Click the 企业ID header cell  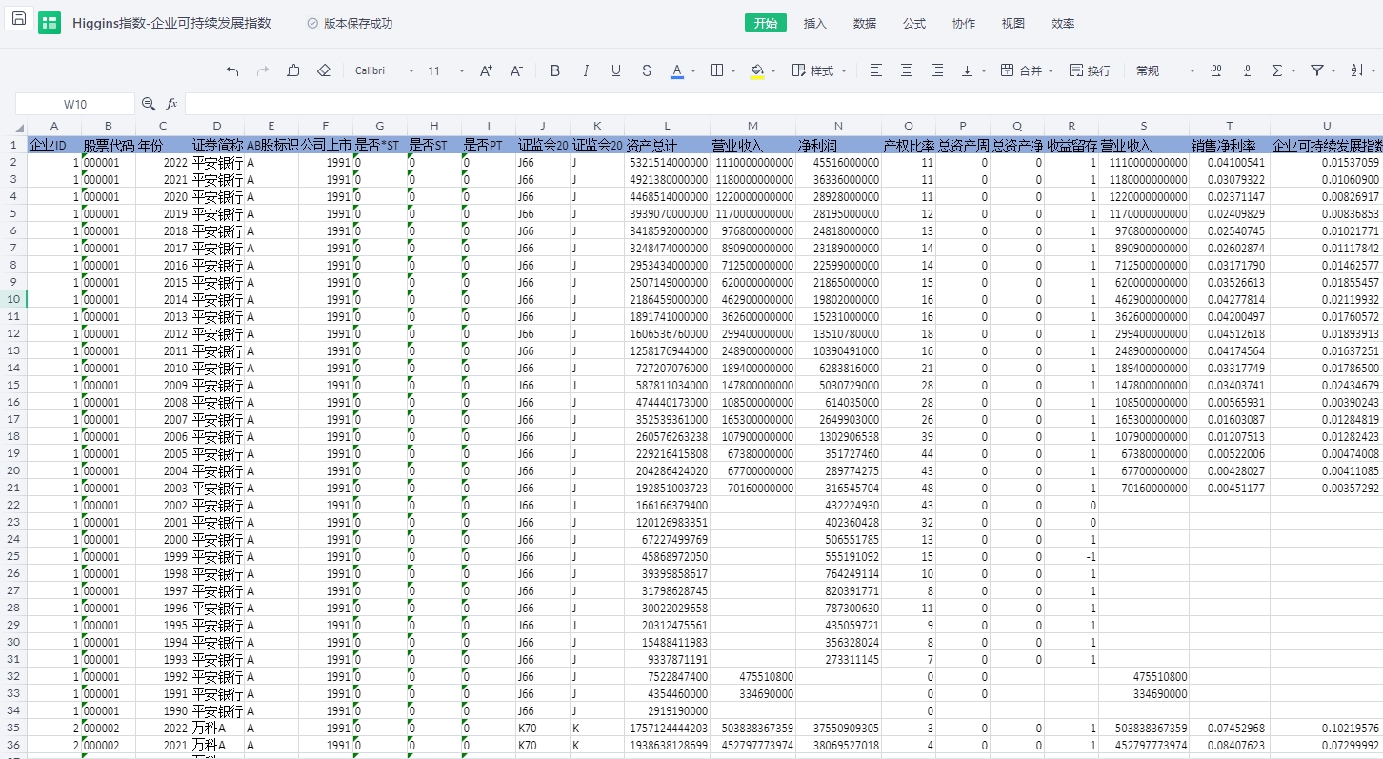54,146
